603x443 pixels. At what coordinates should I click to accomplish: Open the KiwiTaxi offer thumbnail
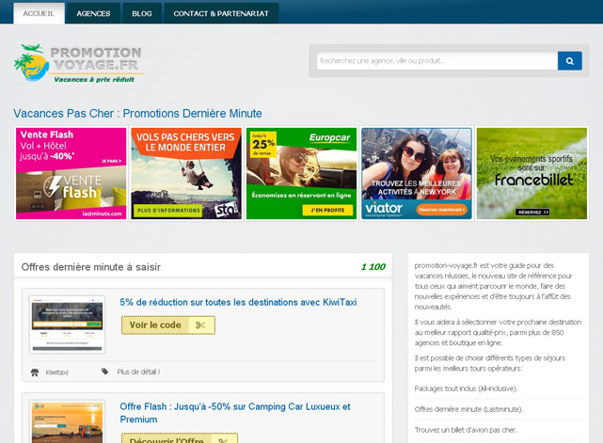point(68,324)
